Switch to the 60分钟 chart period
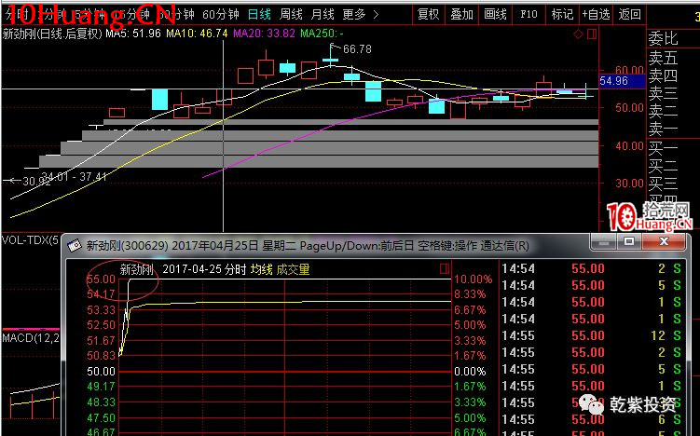The height and width of the screenshot is (436, 700). pyautogui.click(x=221, y=15)
